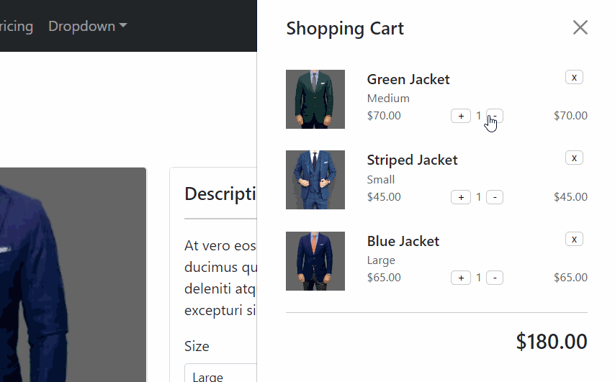Decrease Blue Jacket quantity with minus
The height and width of the screenshot is (382, 615).
tap(495, 278)
